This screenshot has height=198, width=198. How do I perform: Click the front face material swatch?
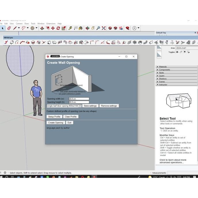pos(159,48)
